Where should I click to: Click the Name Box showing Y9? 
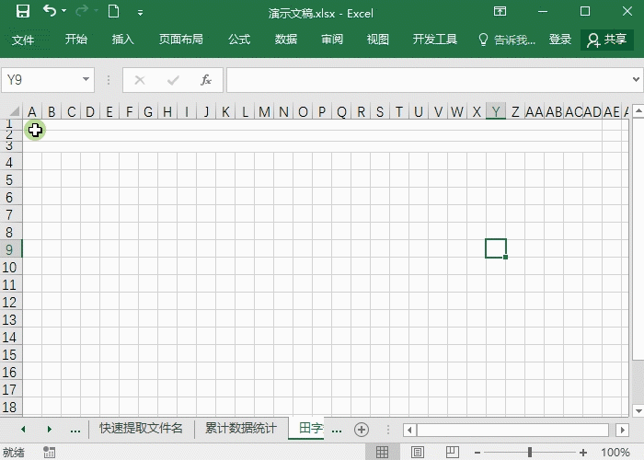(41, 80)
